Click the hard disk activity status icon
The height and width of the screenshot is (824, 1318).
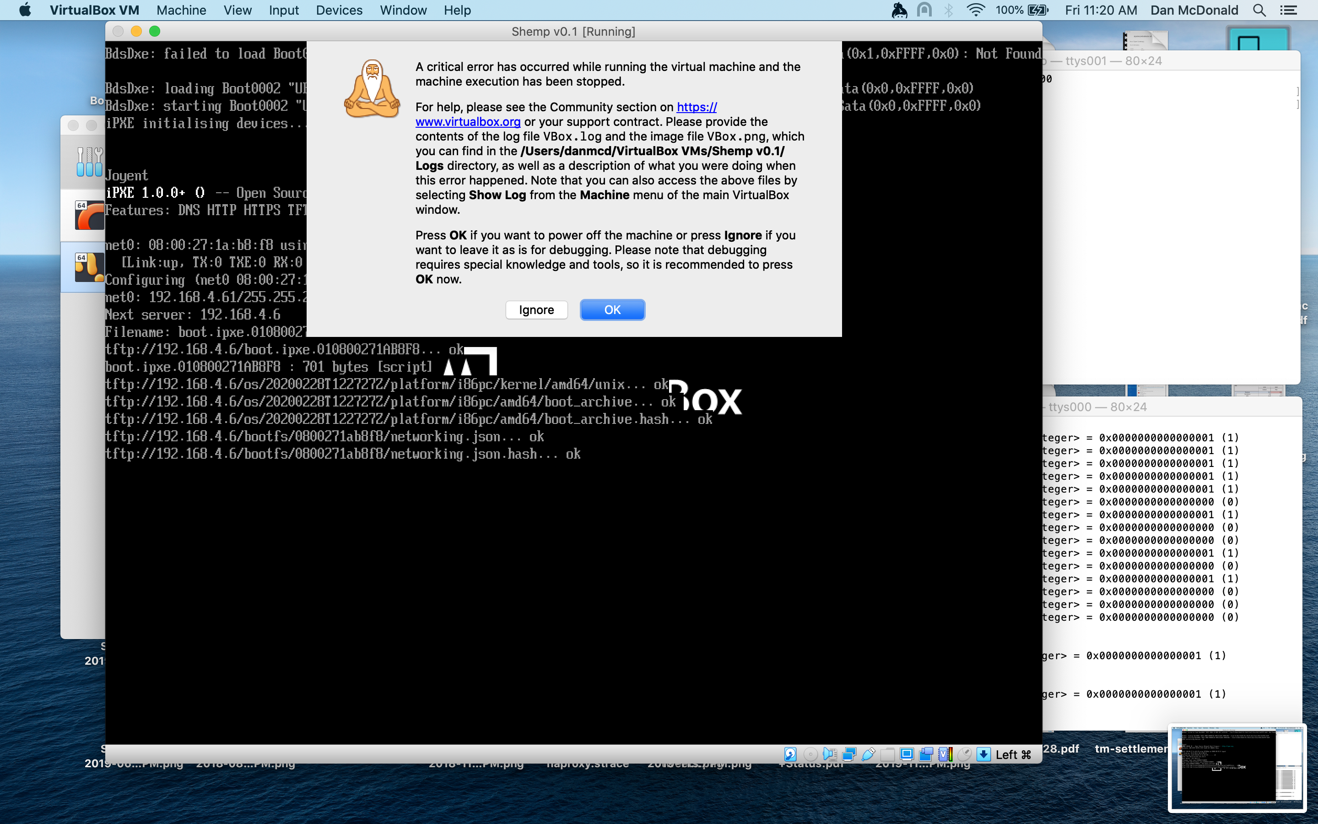pyautogui.click(x=790, y=754)
